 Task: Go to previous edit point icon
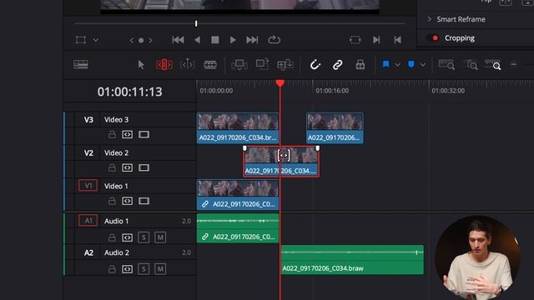[397, 40]
